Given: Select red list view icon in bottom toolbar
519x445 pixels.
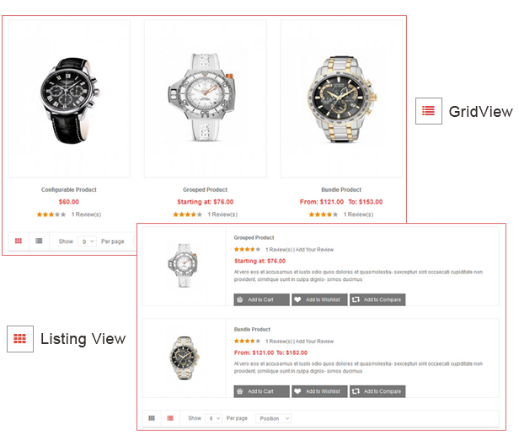Looking at the screenshot, I should point(170,418).
